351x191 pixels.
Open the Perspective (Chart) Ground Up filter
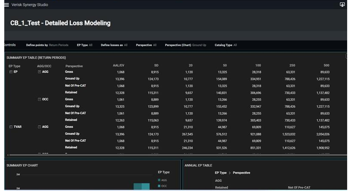coord(186,45)
